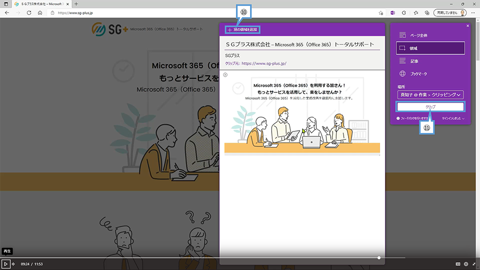Open profile button 同期していません
Screen dimensions: 480x270
pyautogui.click(x=450, y=13)
